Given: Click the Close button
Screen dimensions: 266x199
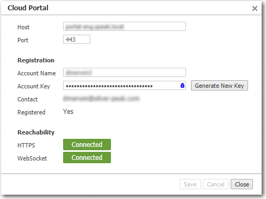Looking at the screenshot, I should 242,184.
